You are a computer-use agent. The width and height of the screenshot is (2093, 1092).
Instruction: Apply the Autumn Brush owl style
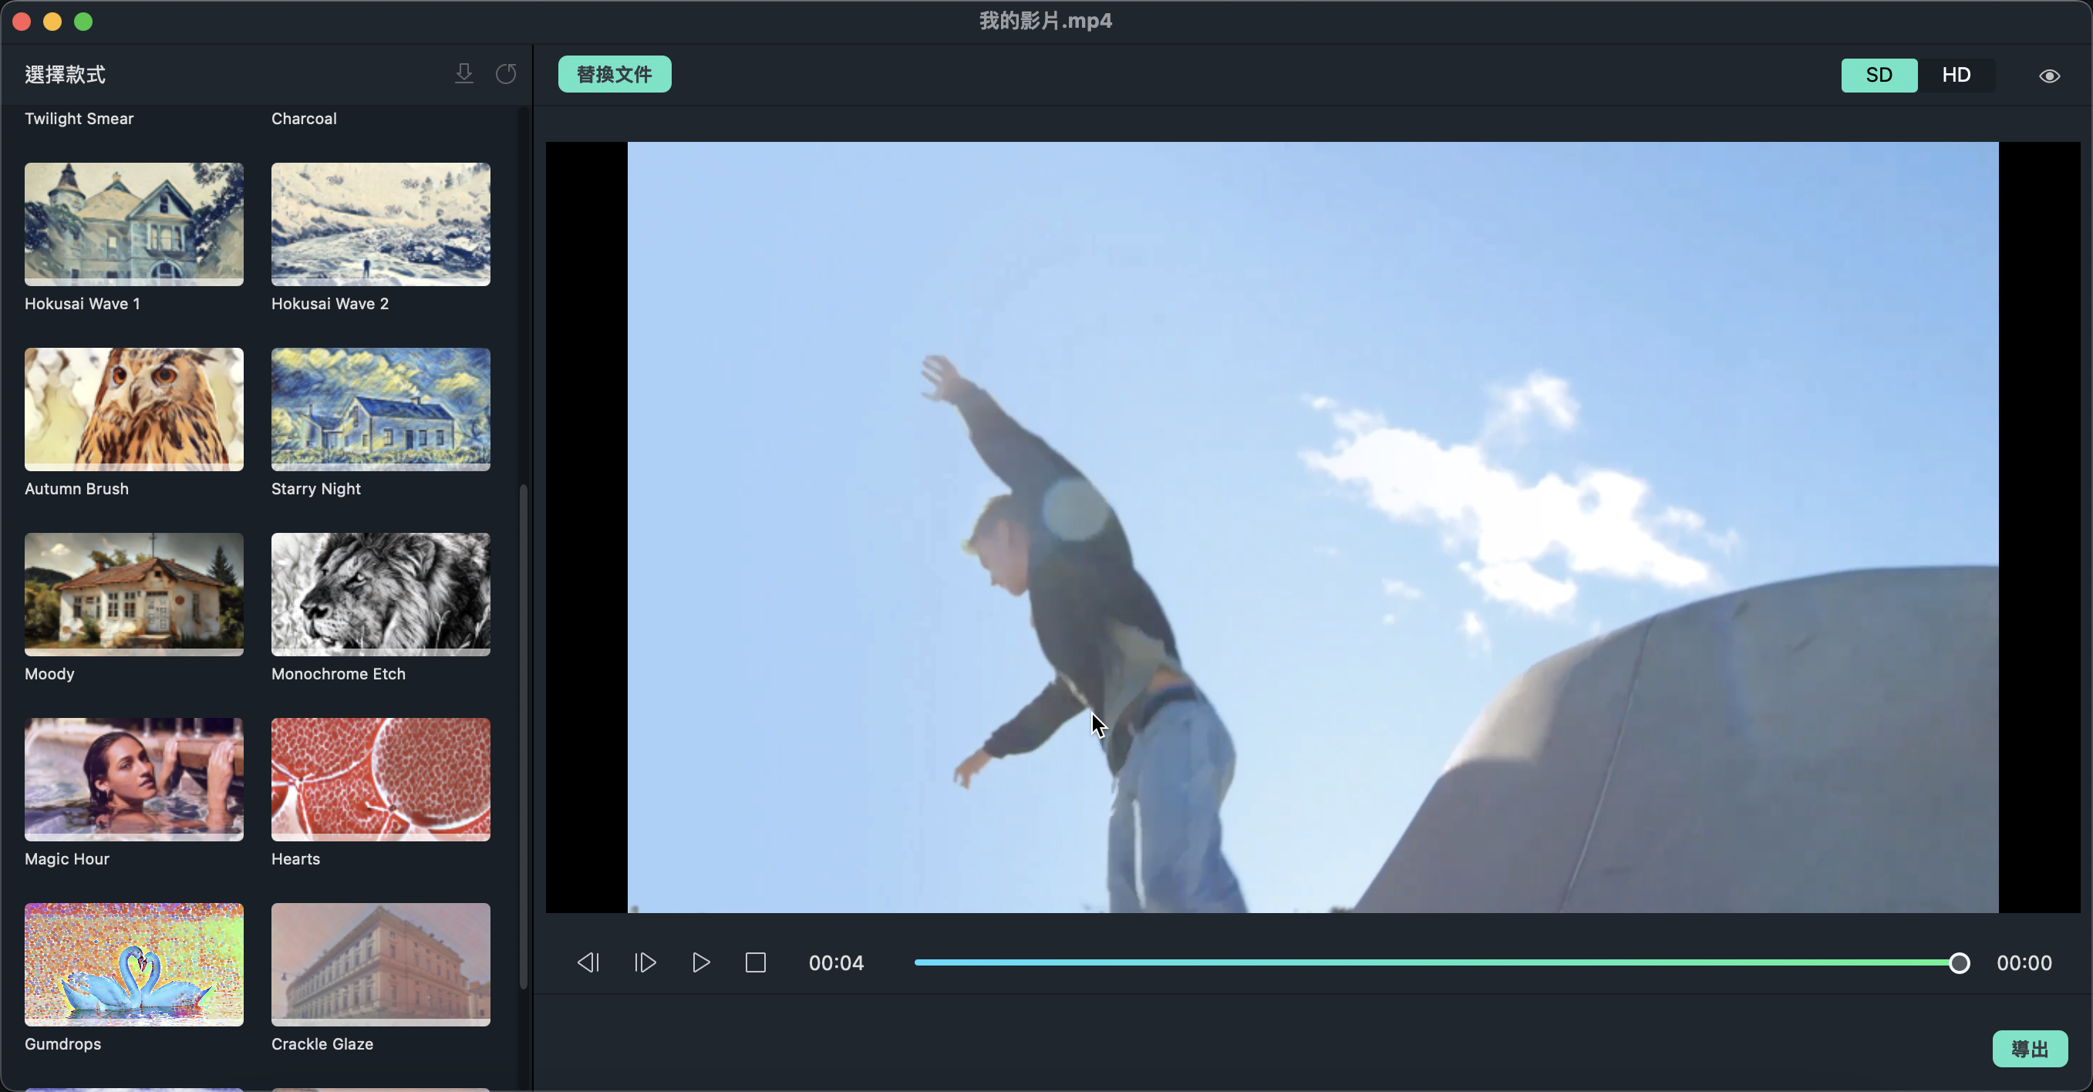coord(134,410)
